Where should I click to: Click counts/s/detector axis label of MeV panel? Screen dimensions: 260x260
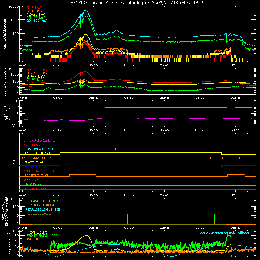coord(5,81)
